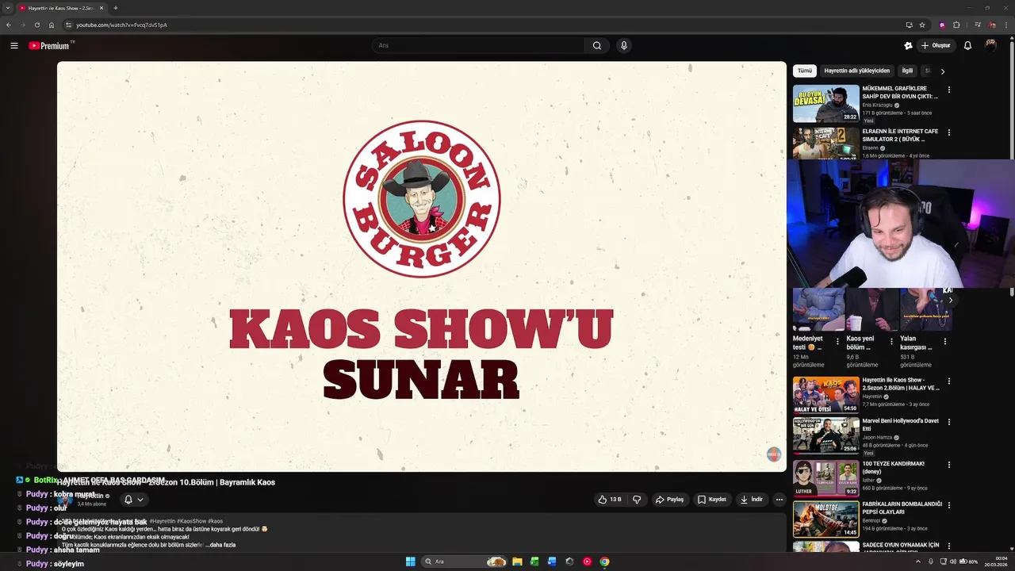Viewport: 1015px width, 571px height.
Task: Open the notifications bell in header
Action: 967,46
